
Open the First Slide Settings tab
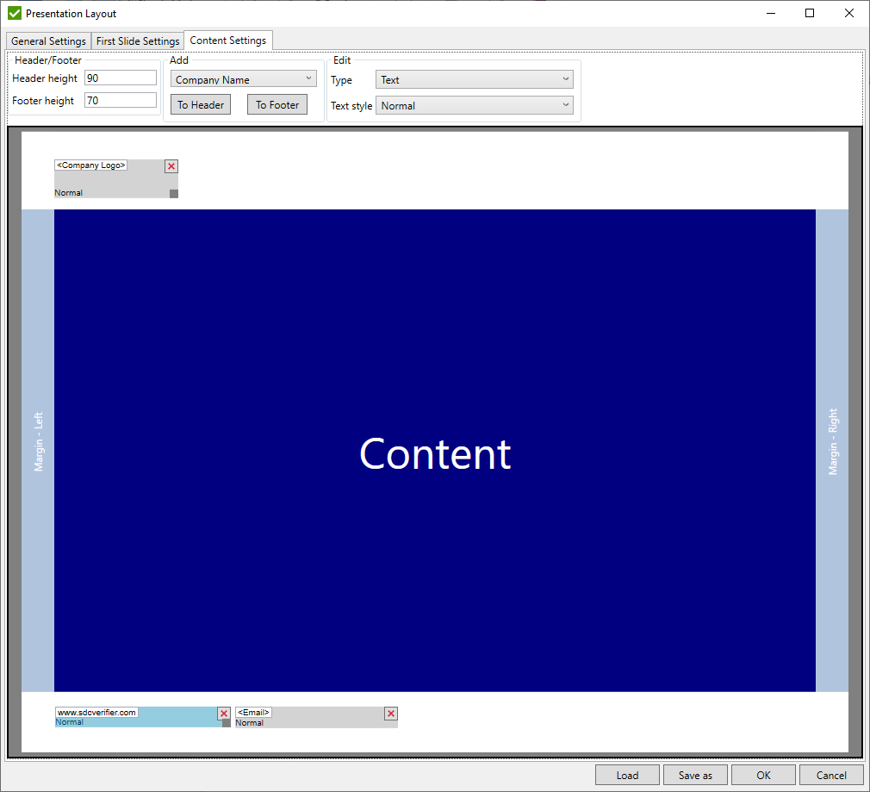tap(137, 41)
